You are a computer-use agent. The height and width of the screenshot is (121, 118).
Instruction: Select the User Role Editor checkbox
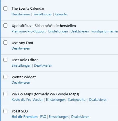(x=5, y=60)
